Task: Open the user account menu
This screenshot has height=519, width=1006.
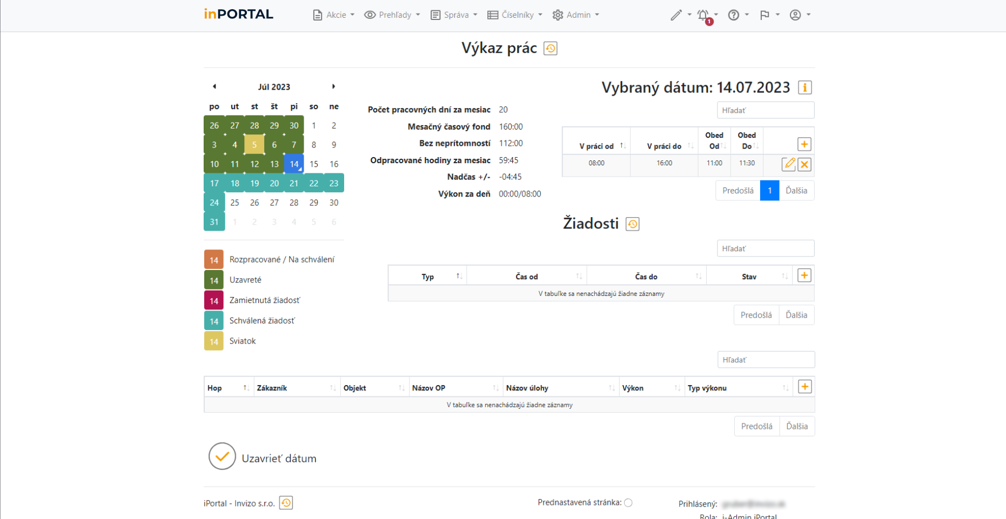Action: [795, 15]
